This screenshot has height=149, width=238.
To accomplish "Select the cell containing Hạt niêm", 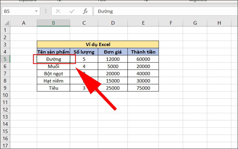I will (x=54, y=81).
